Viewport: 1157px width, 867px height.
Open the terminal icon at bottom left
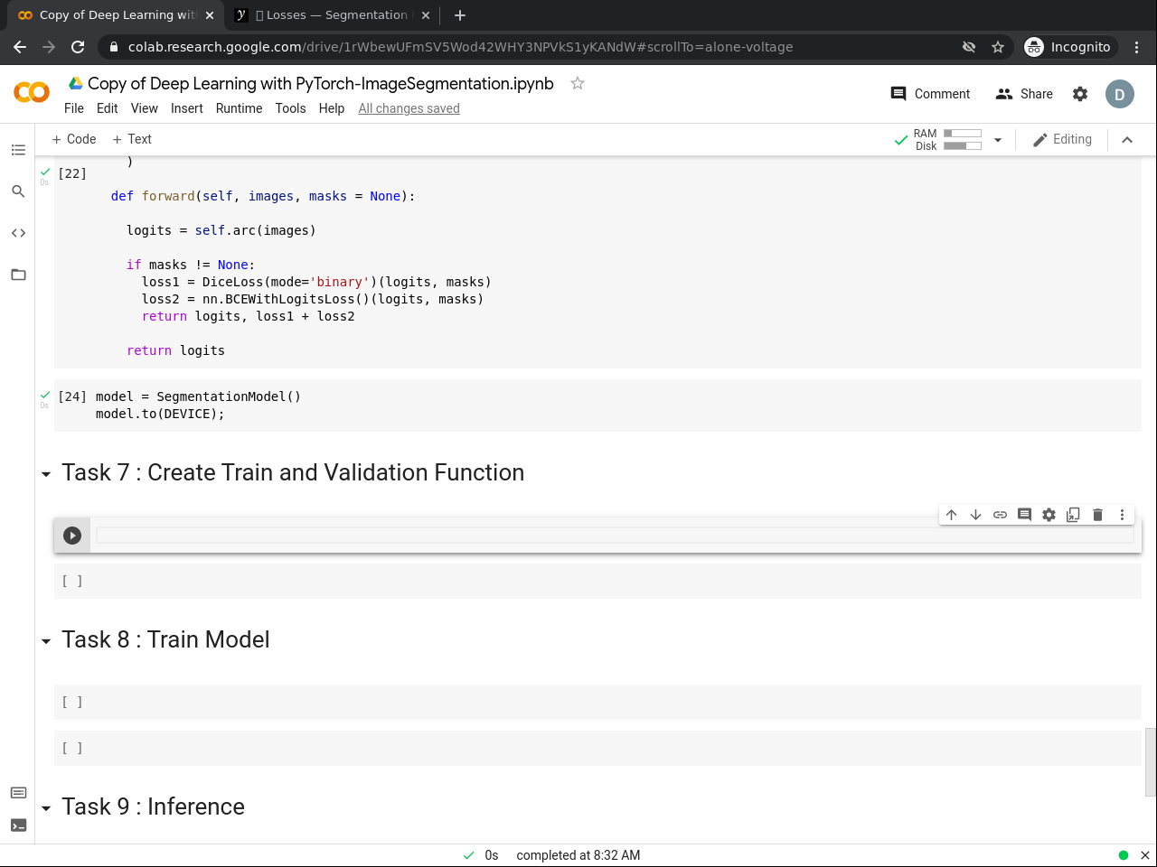[x=18, y=825]
